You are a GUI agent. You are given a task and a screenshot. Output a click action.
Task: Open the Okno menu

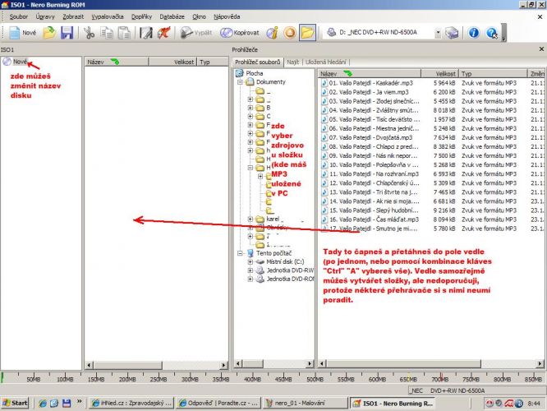199,16
